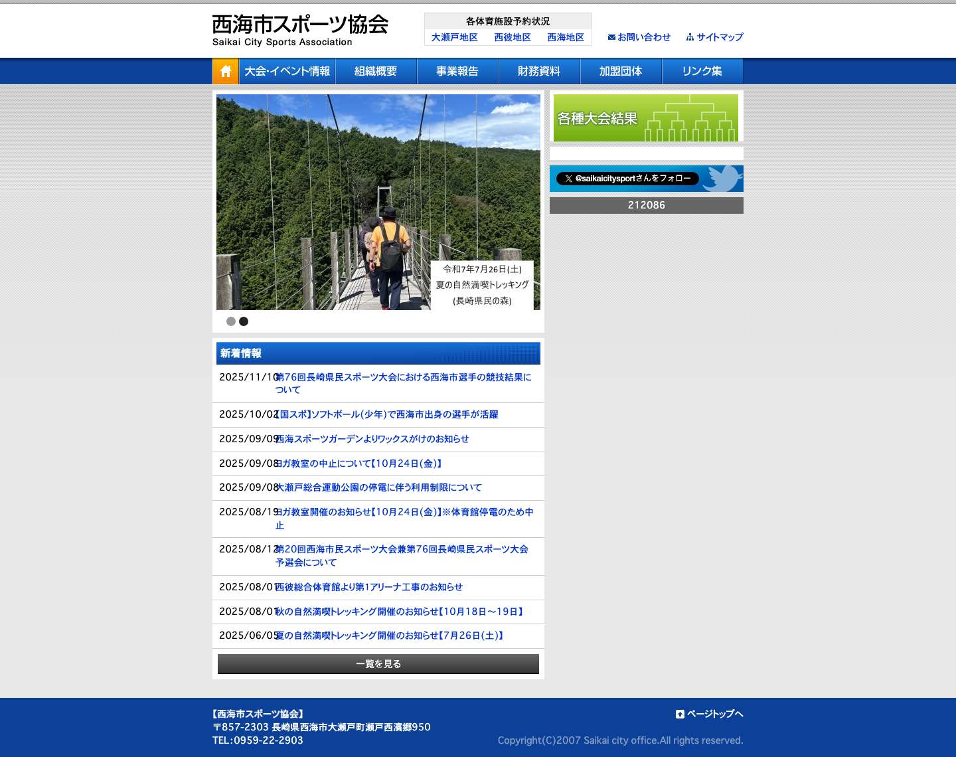This screenshot has height=757, width=956.
Task: Open the 大瀬戸地区 facility reservation page
Action: point(455,37)
